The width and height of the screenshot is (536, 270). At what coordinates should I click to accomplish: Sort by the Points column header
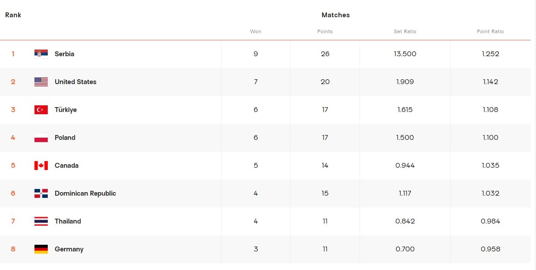[325, 31]
